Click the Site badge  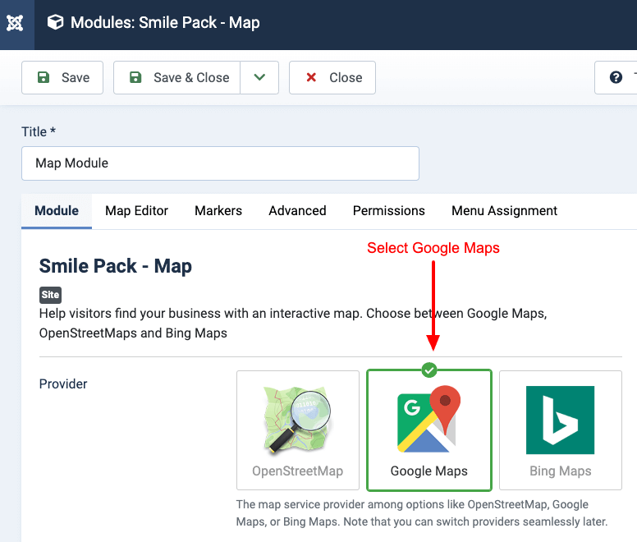click(50, 295)
